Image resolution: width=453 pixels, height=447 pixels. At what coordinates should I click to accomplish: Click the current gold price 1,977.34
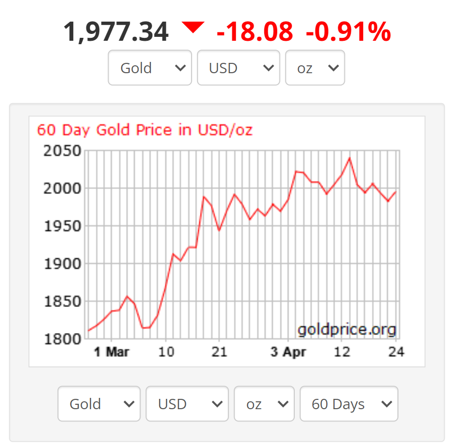point(116,31)
